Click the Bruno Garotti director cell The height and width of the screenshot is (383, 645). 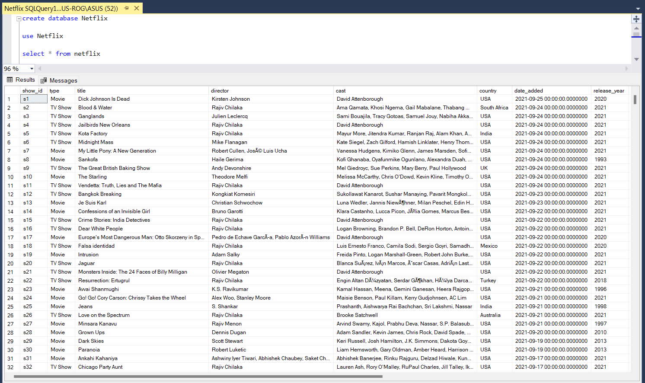pyautogui.click(x=271, y=211)
